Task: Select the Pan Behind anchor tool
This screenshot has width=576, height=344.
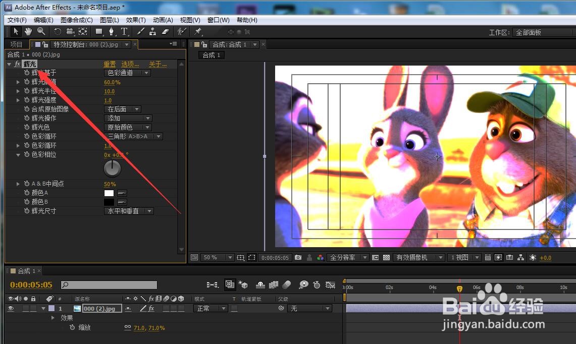Action: [x=83, y=32]
